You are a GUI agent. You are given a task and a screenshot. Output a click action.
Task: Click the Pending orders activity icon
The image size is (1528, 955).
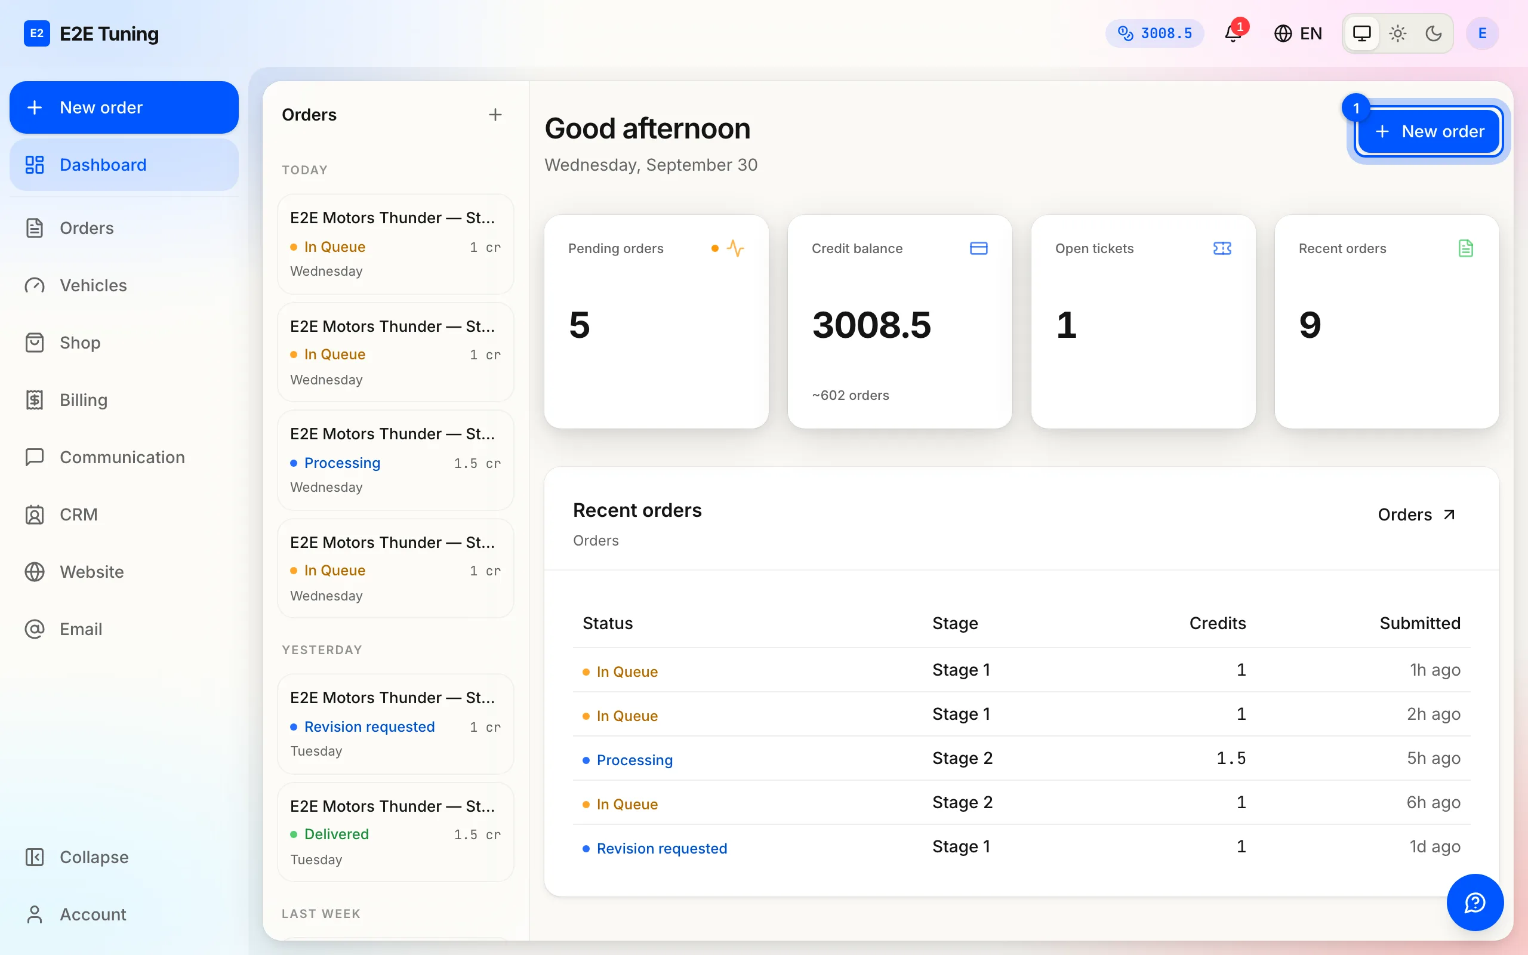click(x=735, y=248)
